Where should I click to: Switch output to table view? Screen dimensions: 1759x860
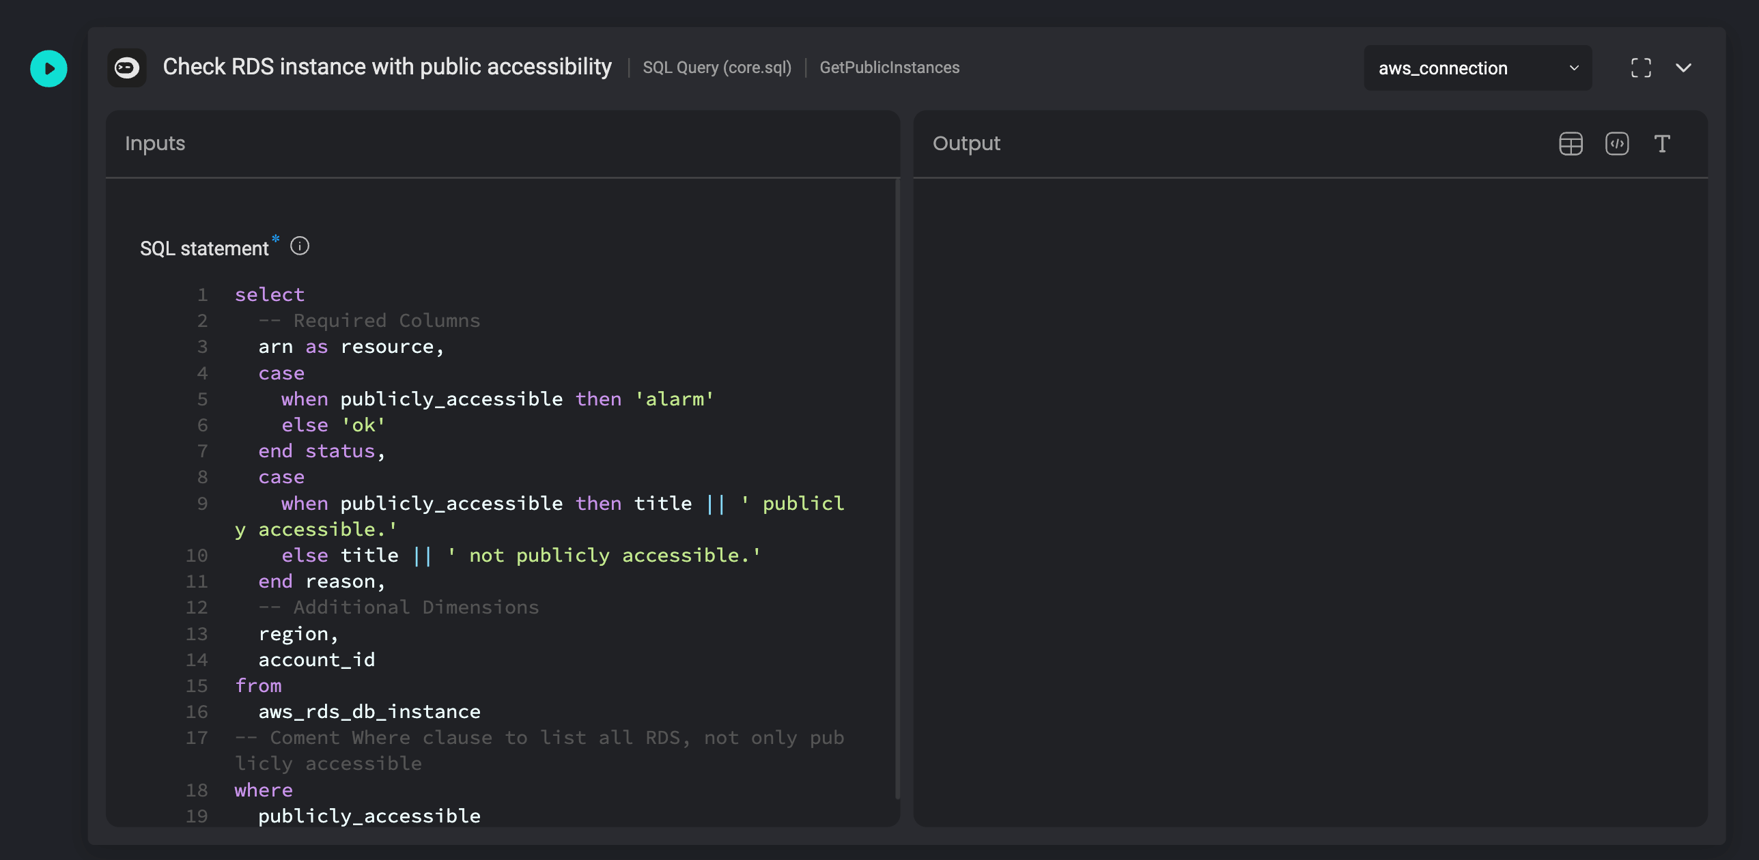(x=1571, y=144)
